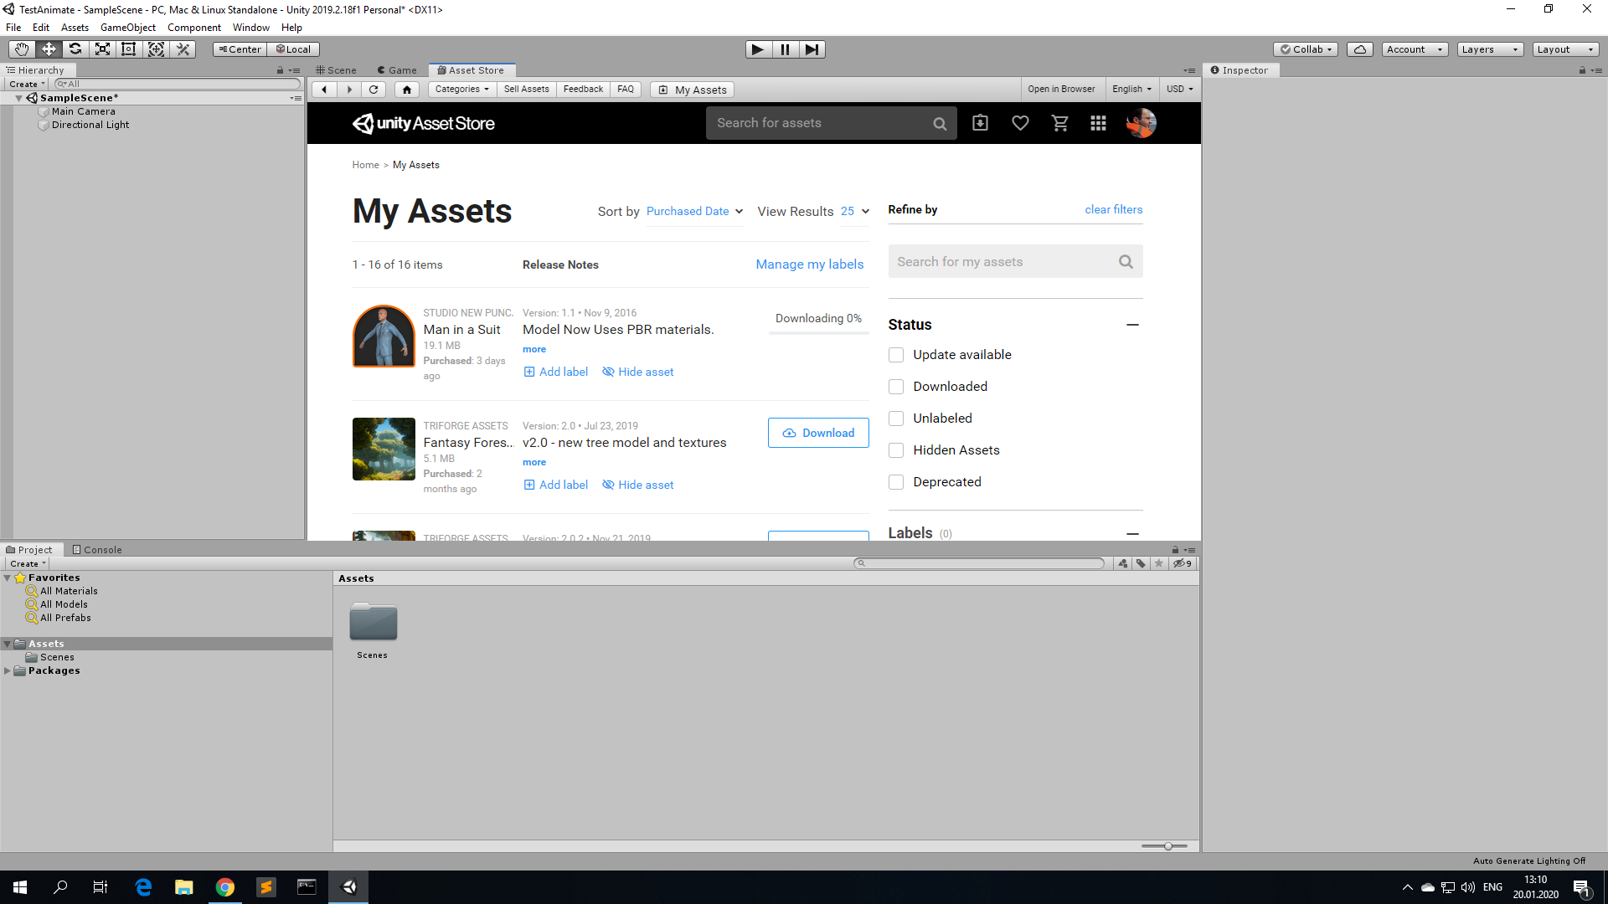Go back in Asset Store browser
The image size is (1608, 904).
(x=324, y=90)
